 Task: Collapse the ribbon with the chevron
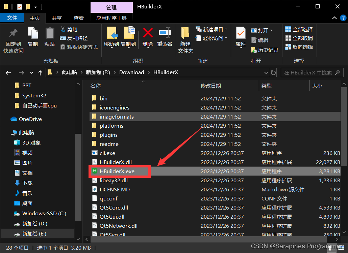click(334, 18)
